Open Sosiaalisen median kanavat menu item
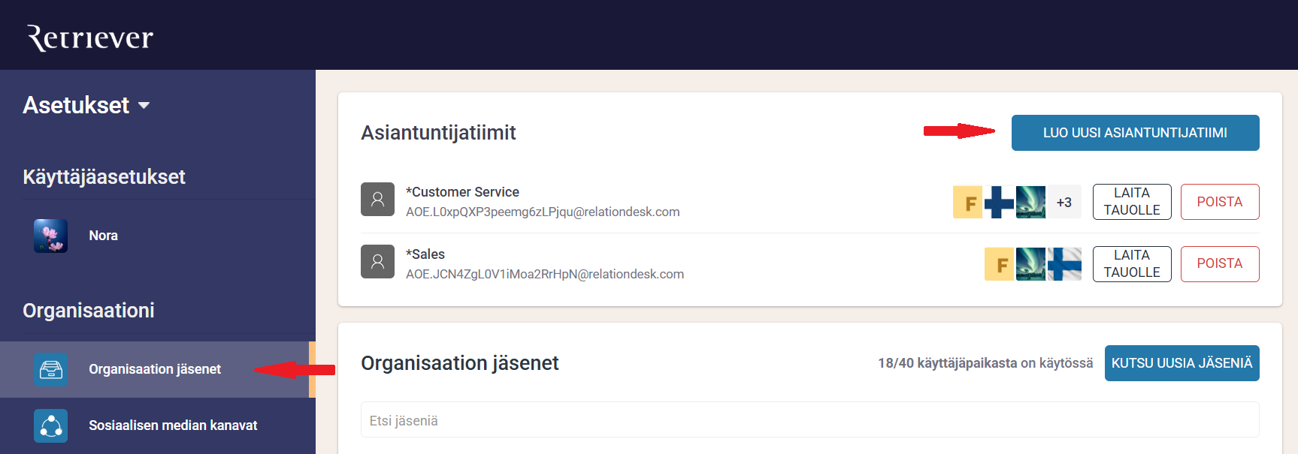Viewport: 1298px width, 454px height. tap(173, 425)
